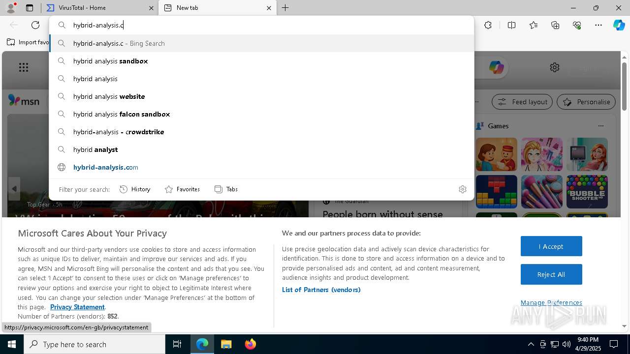Open hybrid-analysis.com site suggestion
Image resolution: width=630 pixels, height=354 pixels.
[x=261, y=167]
